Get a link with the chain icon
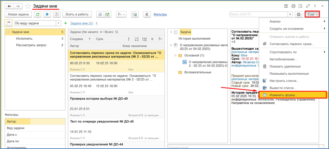This screenshot has width=329, height=149. pos(308,6)
